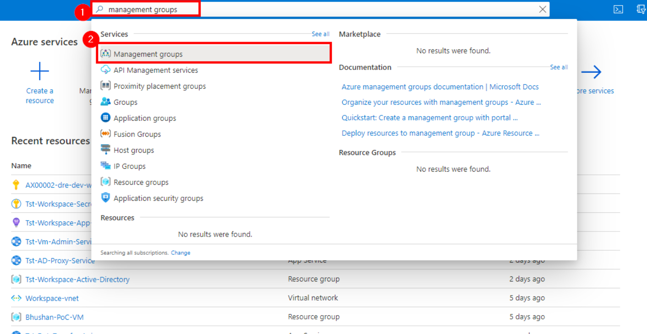Click the lightbulb icon beside Tst-Workspace-App
The width and height of the screenshot is (647, 334).
coord(16,223)
